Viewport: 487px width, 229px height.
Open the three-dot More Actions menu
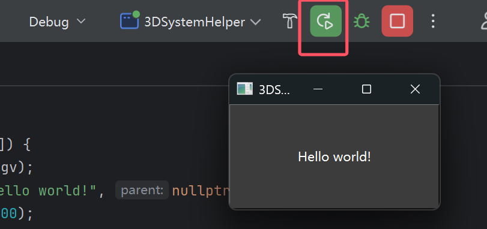point(433,22)
